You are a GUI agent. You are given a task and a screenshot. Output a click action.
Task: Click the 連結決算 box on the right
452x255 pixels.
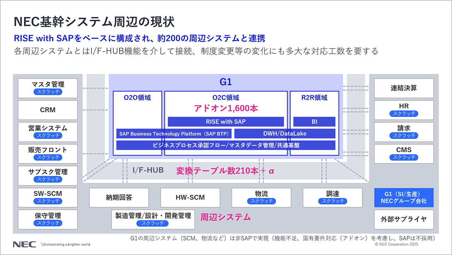click(404, 88)
